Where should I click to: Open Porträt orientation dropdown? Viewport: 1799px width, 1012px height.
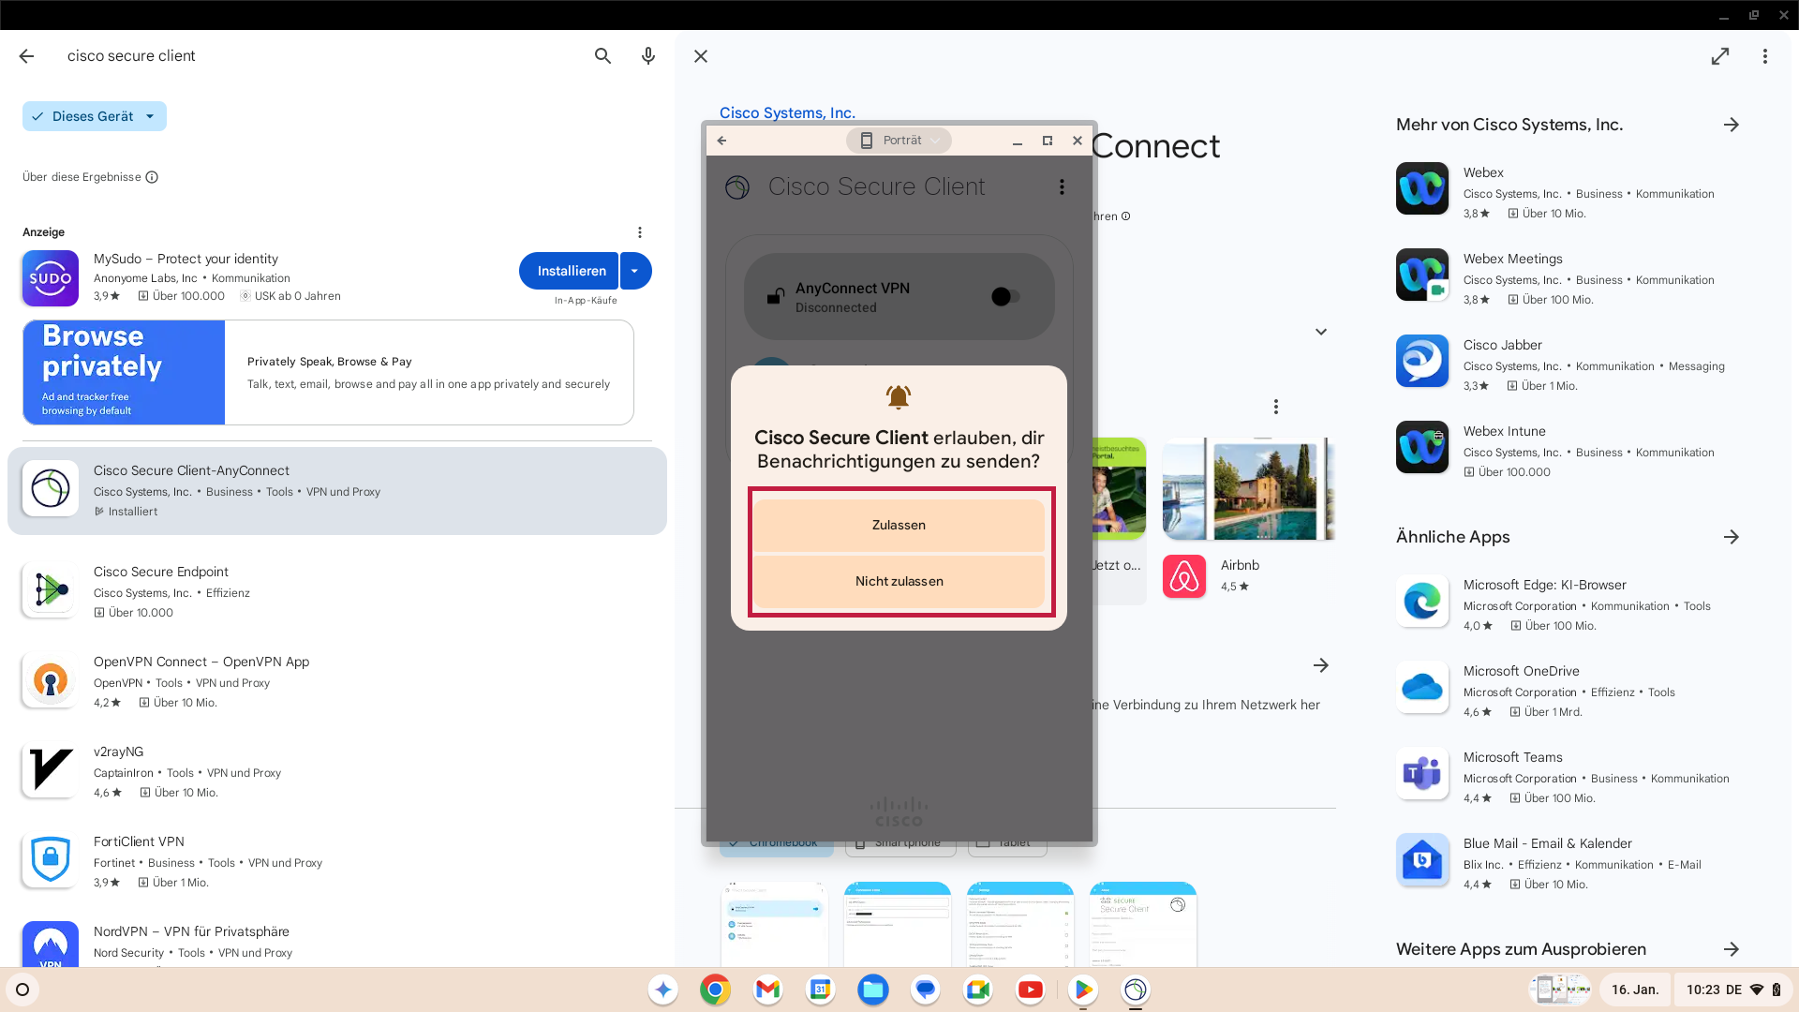pos(899,141)
